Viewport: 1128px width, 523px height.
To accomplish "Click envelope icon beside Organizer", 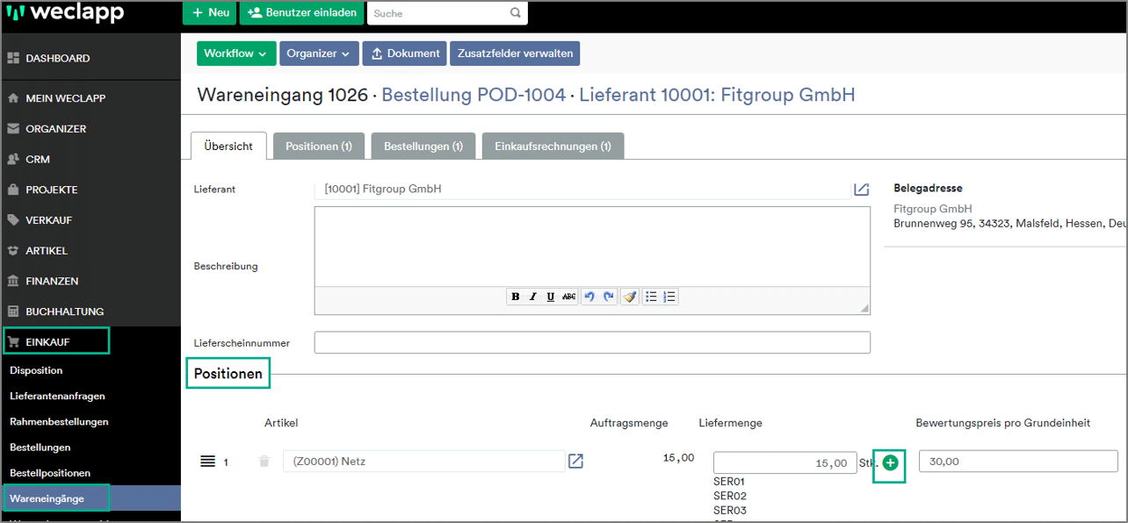I will pos(13,128).
